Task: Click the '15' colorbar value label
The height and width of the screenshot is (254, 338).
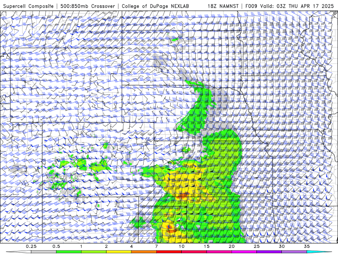Action: pyautogui.click(x=207, y=246)
